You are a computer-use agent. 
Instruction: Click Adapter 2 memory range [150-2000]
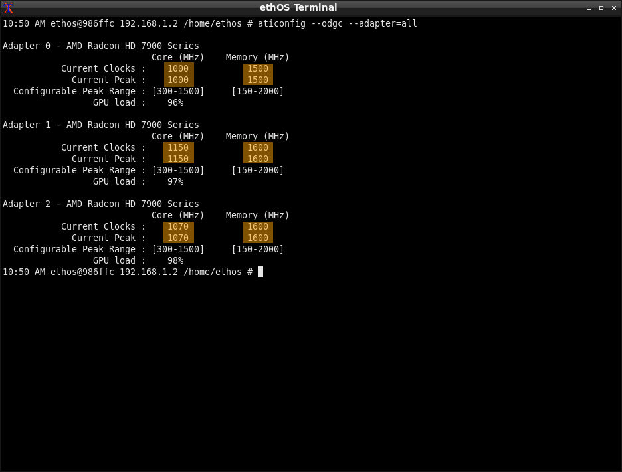(x=258, y=249)
